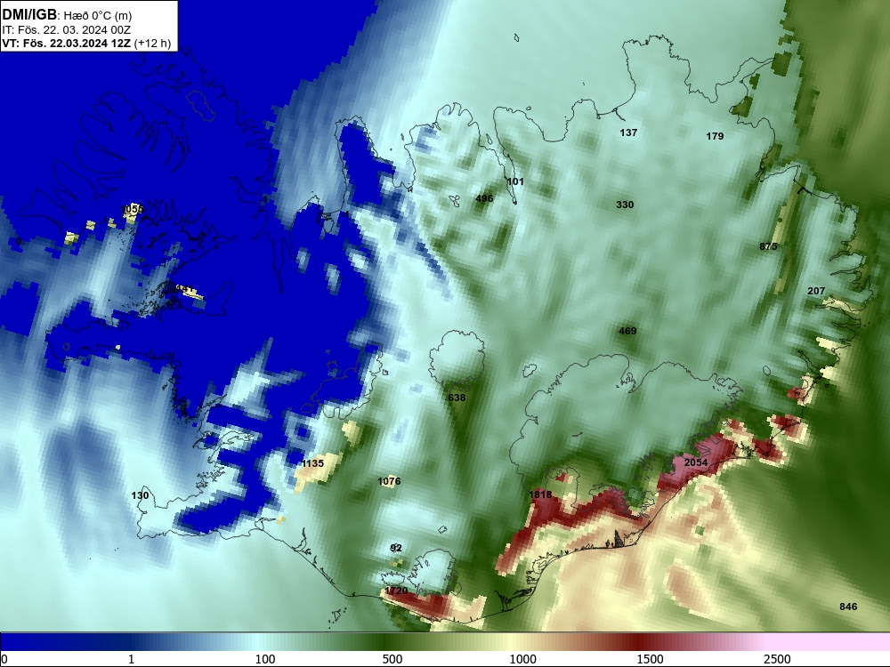Click the map value 137
This screenshot has height=667, width=890.
pyautogui.click(x=628, y=133)
